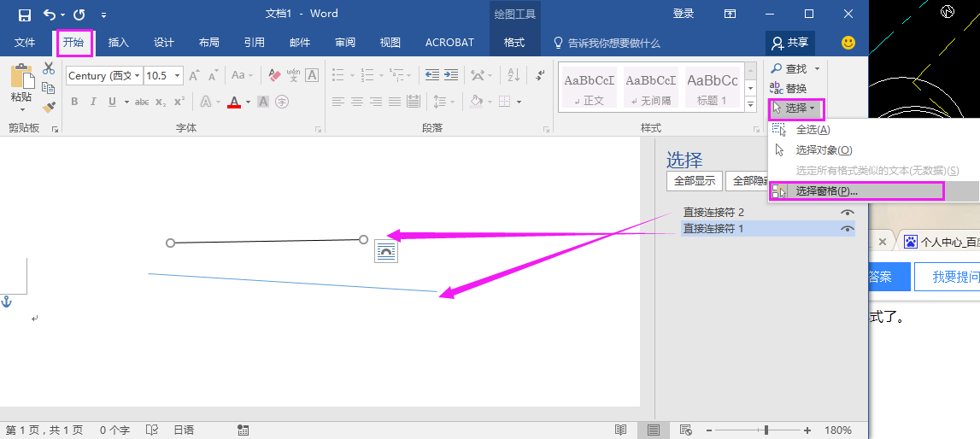The height and width of the screenshot is (439, 980).
Task: Open the font color dropdown arrow
Action: click(x=248, y=102)
